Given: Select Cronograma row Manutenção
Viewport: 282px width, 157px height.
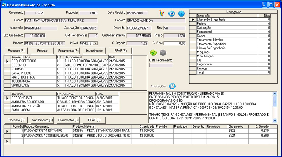Looking at the screenshot, I should [x=230, y=56].
